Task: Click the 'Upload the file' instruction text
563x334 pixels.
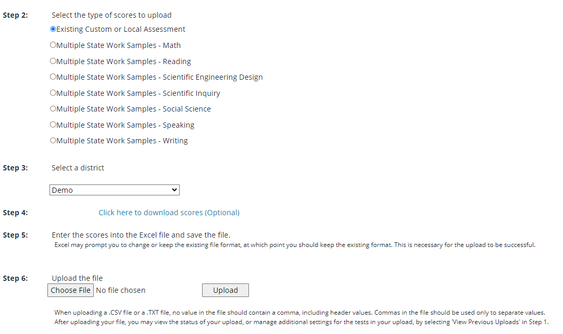Action: [x=77, y=278]
